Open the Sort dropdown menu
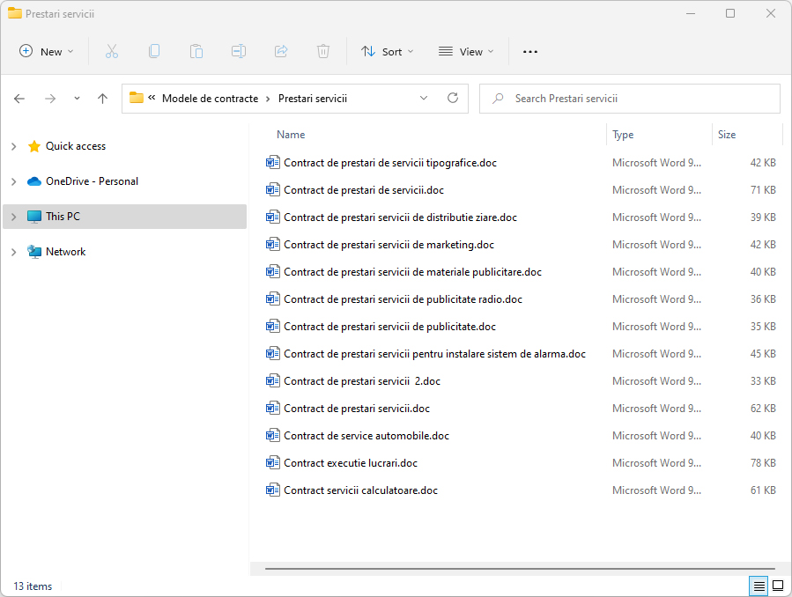 point(388,51)
